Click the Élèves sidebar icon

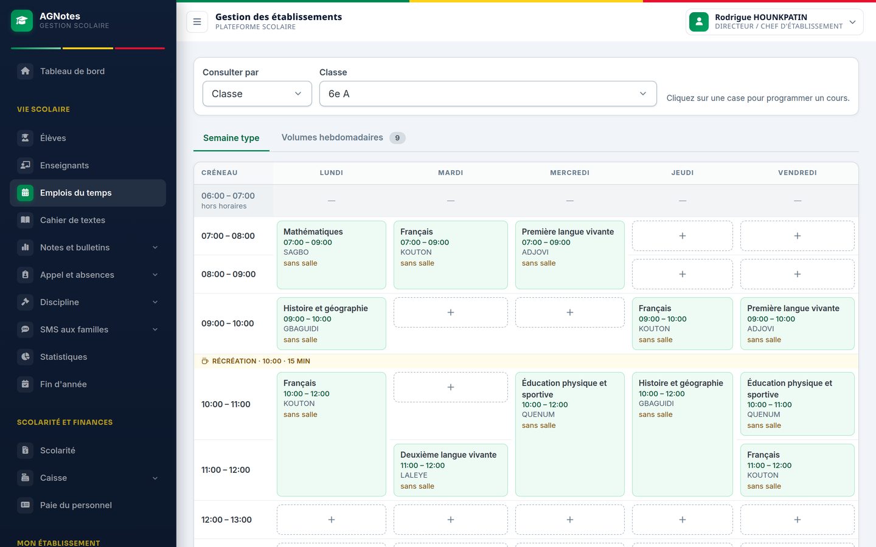click(x=25, y=138)
